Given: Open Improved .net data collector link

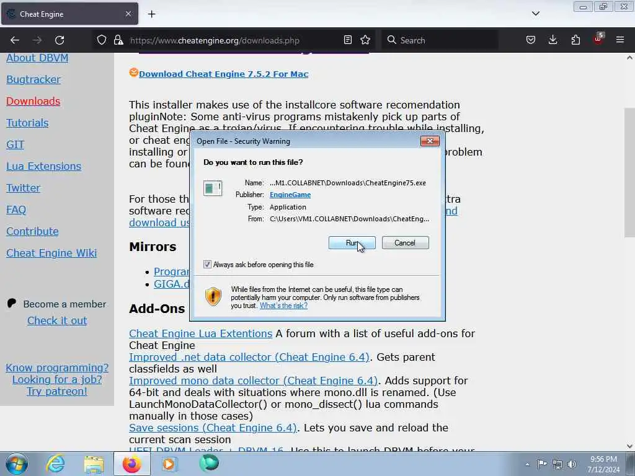Looking at the screenshot, I should click(249, 357).
